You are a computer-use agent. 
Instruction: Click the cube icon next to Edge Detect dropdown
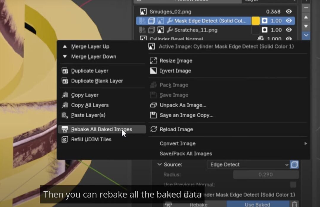coord(294,165)
